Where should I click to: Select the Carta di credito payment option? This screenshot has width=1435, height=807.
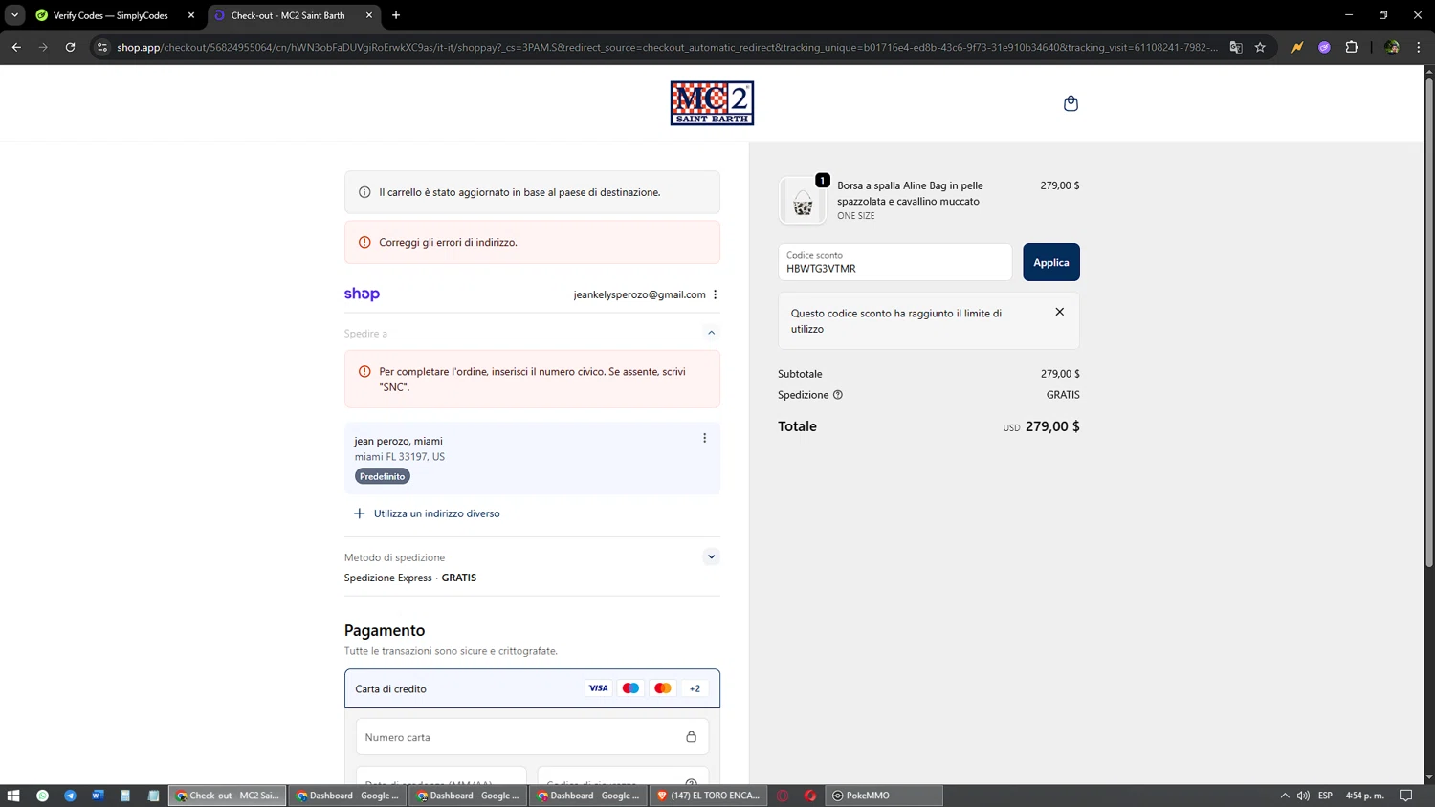pos(532,688)
